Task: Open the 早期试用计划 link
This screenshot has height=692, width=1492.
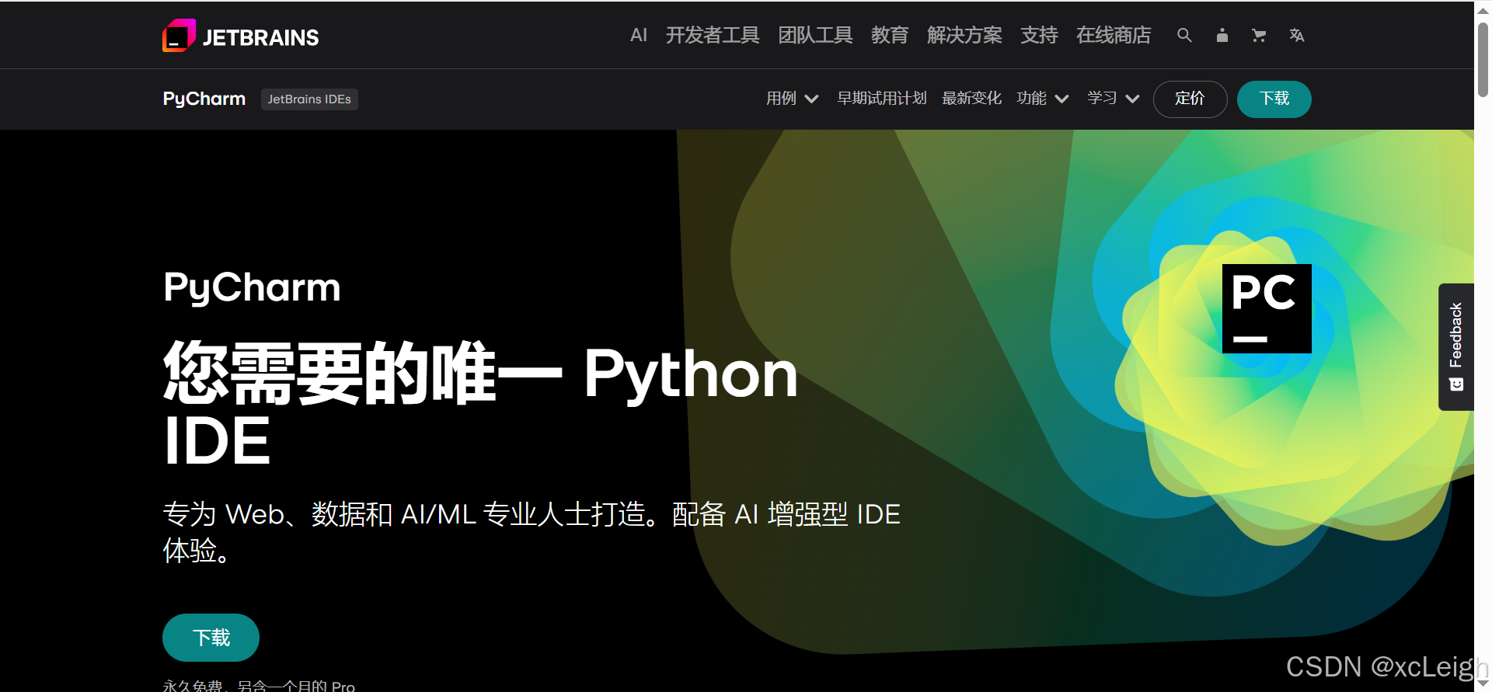Action: point(882,99)
